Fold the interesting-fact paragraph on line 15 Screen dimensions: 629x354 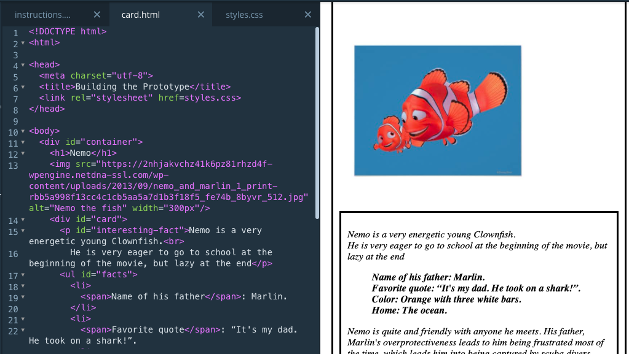23,231
